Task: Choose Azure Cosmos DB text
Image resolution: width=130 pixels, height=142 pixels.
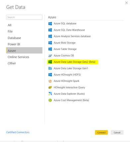Action: (64, 56)
